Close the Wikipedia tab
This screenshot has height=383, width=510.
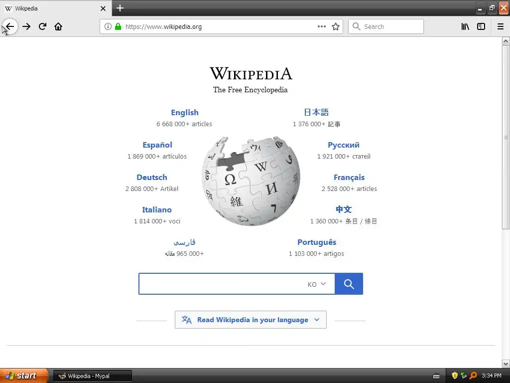tap(103, 8)
